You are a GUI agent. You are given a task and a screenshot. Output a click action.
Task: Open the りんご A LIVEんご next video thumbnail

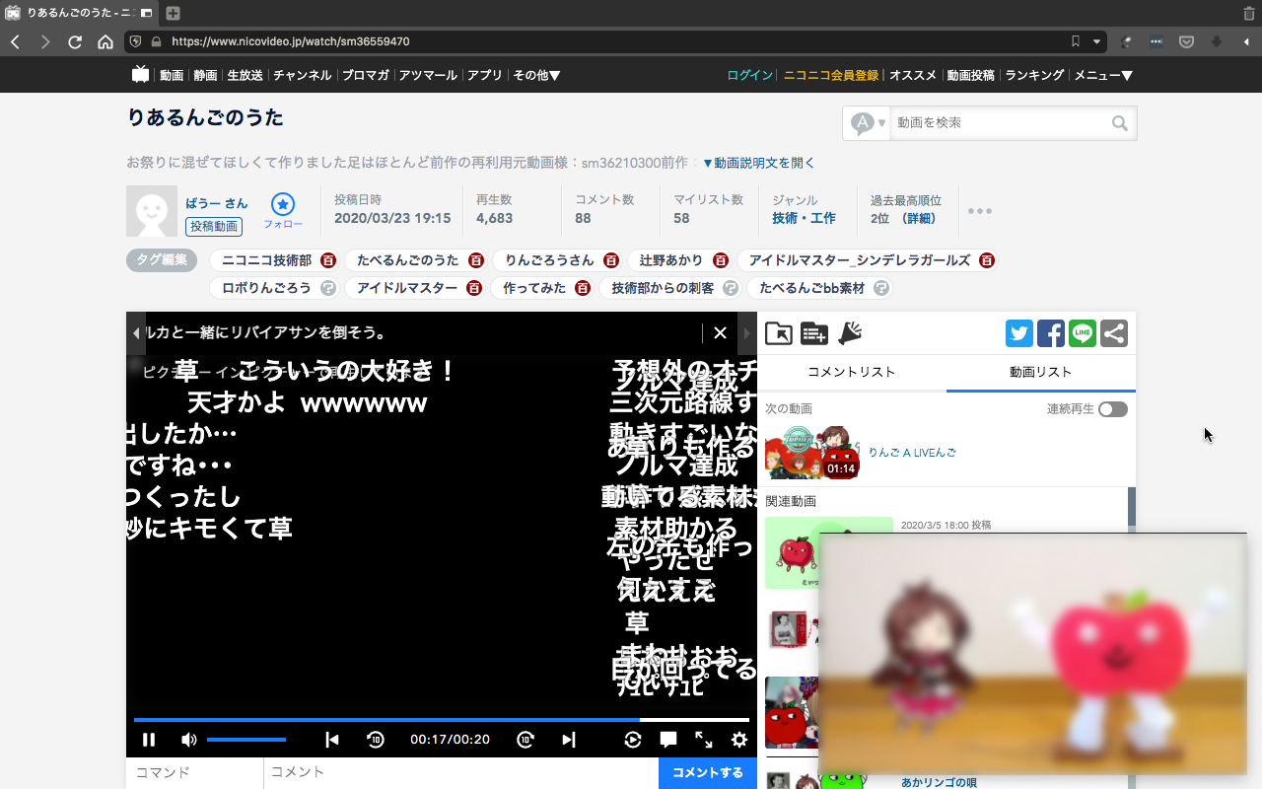tap(812, 453)
